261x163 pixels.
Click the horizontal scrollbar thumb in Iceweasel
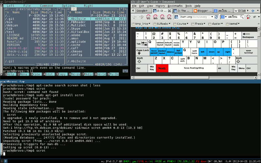[x=172, y=78]
